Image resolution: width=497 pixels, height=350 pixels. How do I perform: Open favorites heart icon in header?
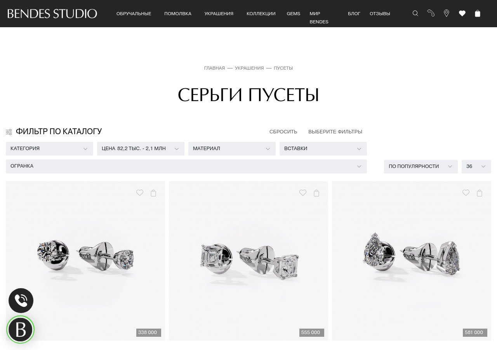462,13
